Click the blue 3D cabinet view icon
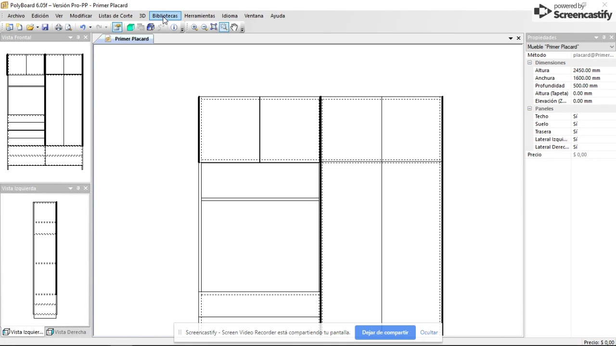 (151, 27)
